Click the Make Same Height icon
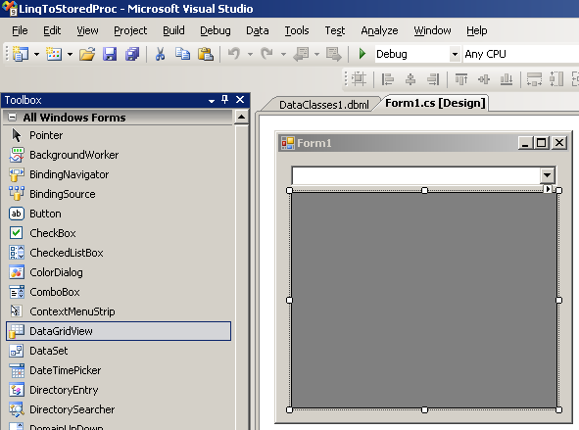 556,79
